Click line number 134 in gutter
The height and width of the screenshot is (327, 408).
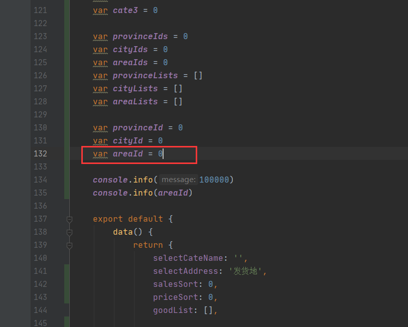click(40, 180)
